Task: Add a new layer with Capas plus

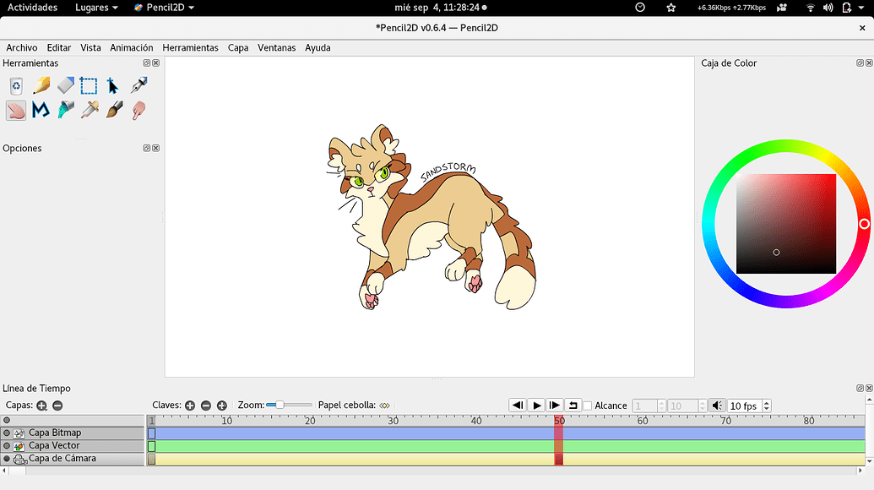Action: tap(42, 406)
